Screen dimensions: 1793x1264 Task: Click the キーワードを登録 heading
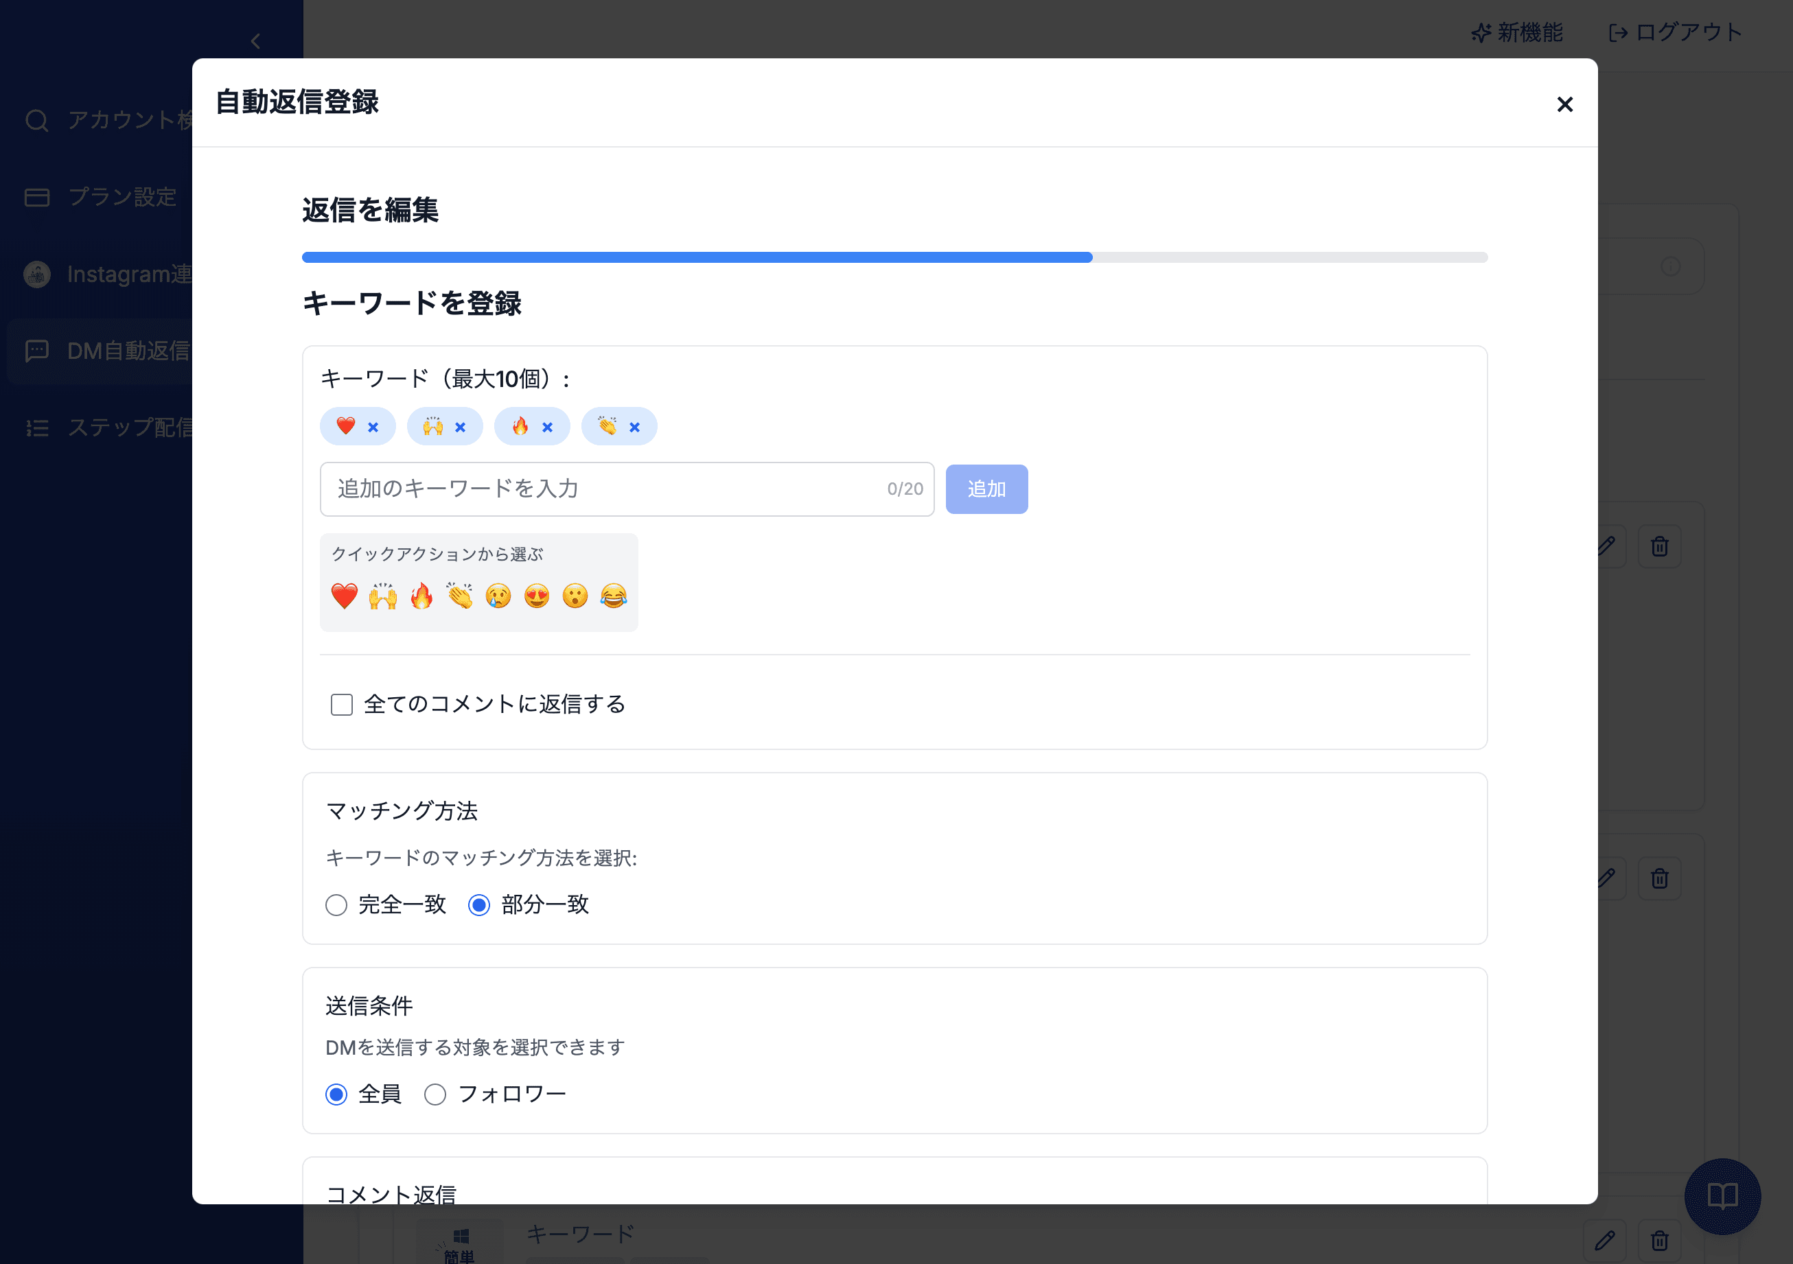412,303
